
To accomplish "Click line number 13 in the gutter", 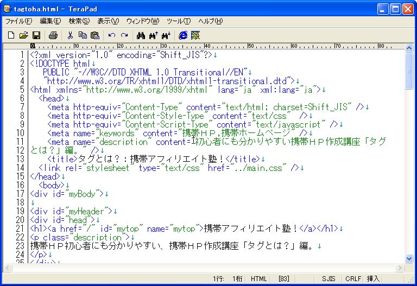I will (20, 159).
